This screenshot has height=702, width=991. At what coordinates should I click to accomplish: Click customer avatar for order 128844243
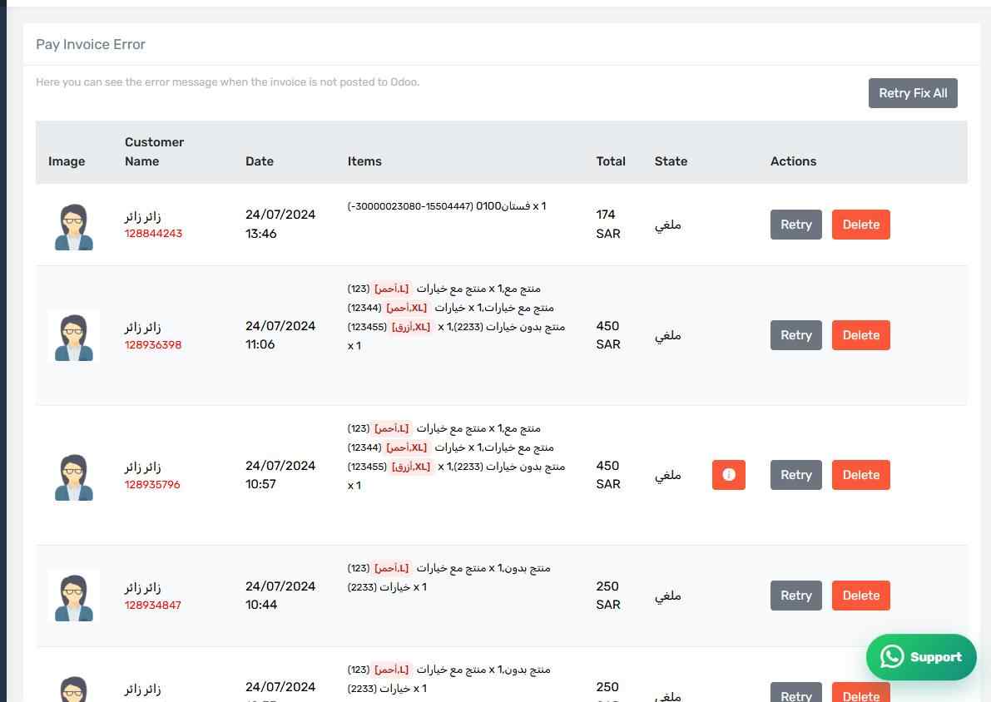click(x=74, y=227)
